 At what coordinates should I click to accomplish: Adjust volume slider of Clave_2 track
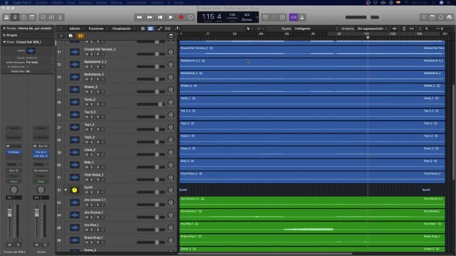150,154
